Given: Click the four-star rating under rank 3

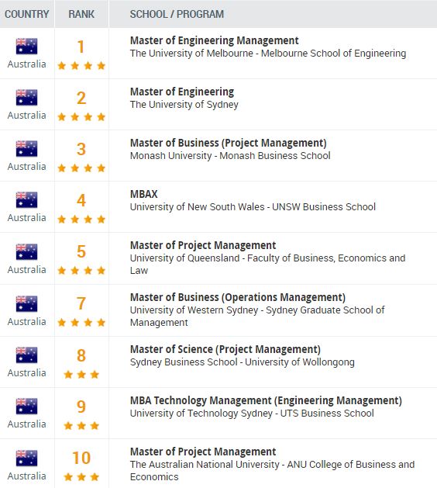Looking at the screenshot, I should 81,168.
